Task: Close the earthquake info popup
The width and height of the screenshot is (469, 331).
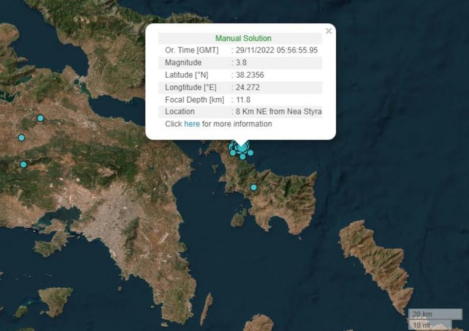Action: (328, 32)
